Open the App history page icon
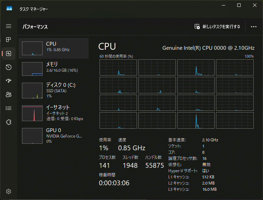 (x=9, y=67)
